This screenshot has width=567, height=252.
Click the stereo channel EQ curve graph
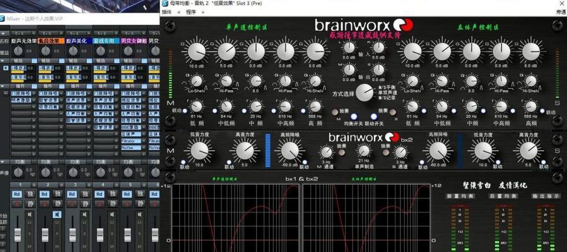(x=366, y=218)
